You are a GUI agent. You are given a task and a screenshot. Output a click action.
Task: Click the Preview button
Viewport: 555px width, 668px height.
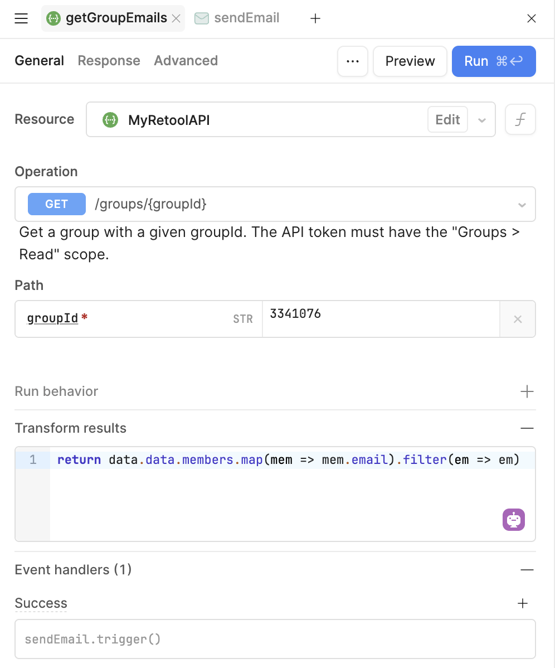point(410,61)
